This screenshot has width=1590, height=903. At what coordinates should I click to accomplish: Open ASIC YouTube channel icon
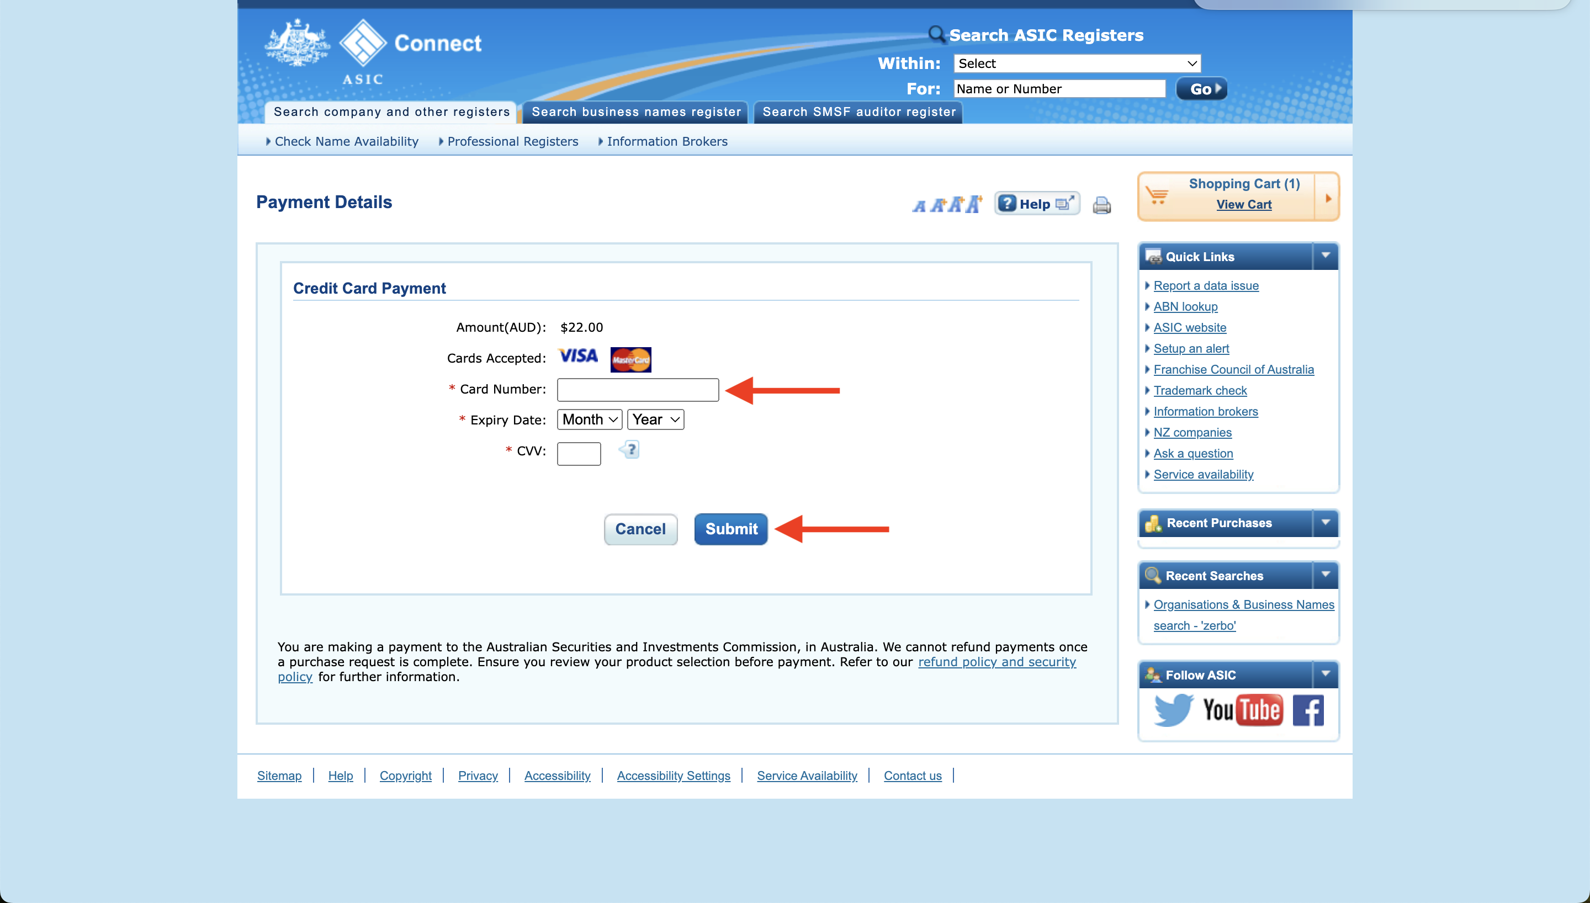(1242, 709)
